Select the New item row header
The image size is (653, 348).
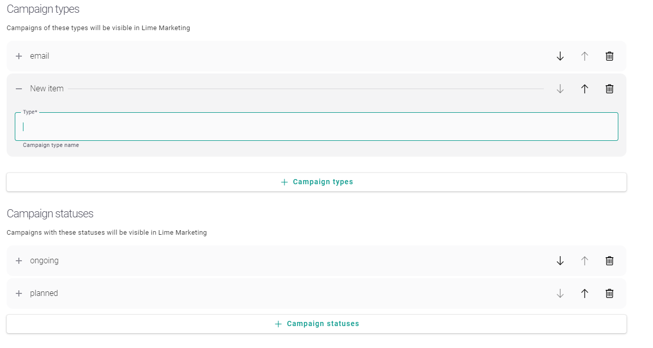click(x=47, y=89)
